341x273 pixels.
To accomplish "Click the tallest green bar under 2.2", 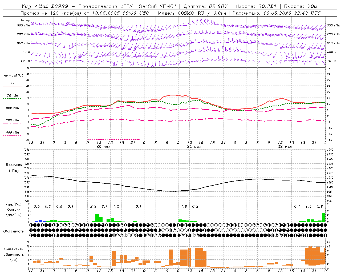I will [x=97, y=218].
